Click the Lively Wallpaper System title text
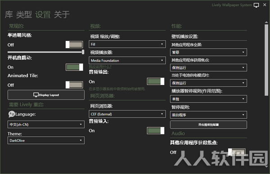Viewport: 270px width, 174px height. click(232, 5)
